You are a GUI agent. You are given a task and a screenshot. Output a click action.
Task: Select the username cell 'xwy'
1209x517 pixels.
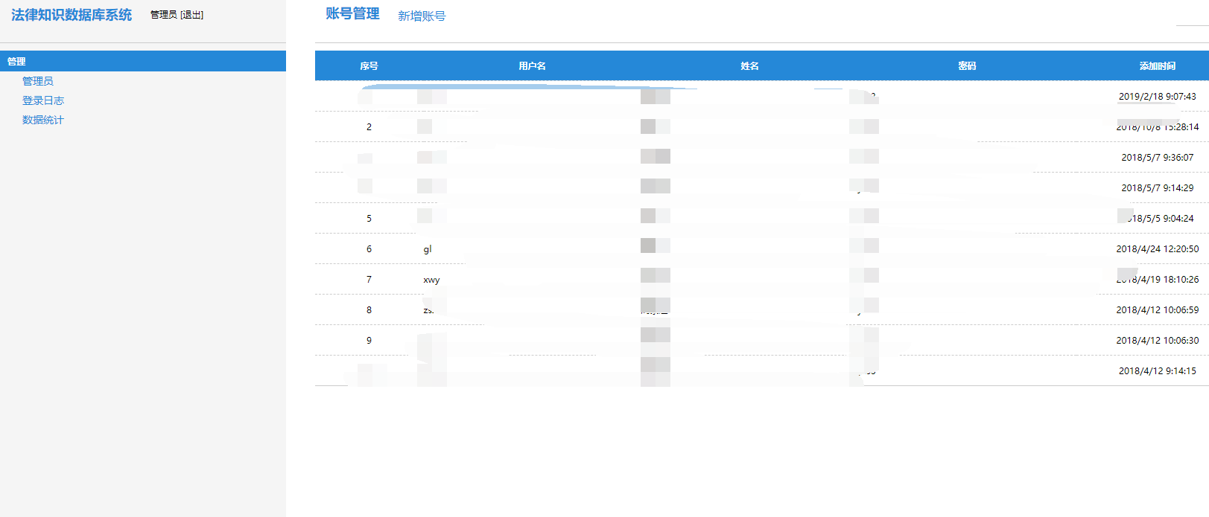[x=431, y=280]
